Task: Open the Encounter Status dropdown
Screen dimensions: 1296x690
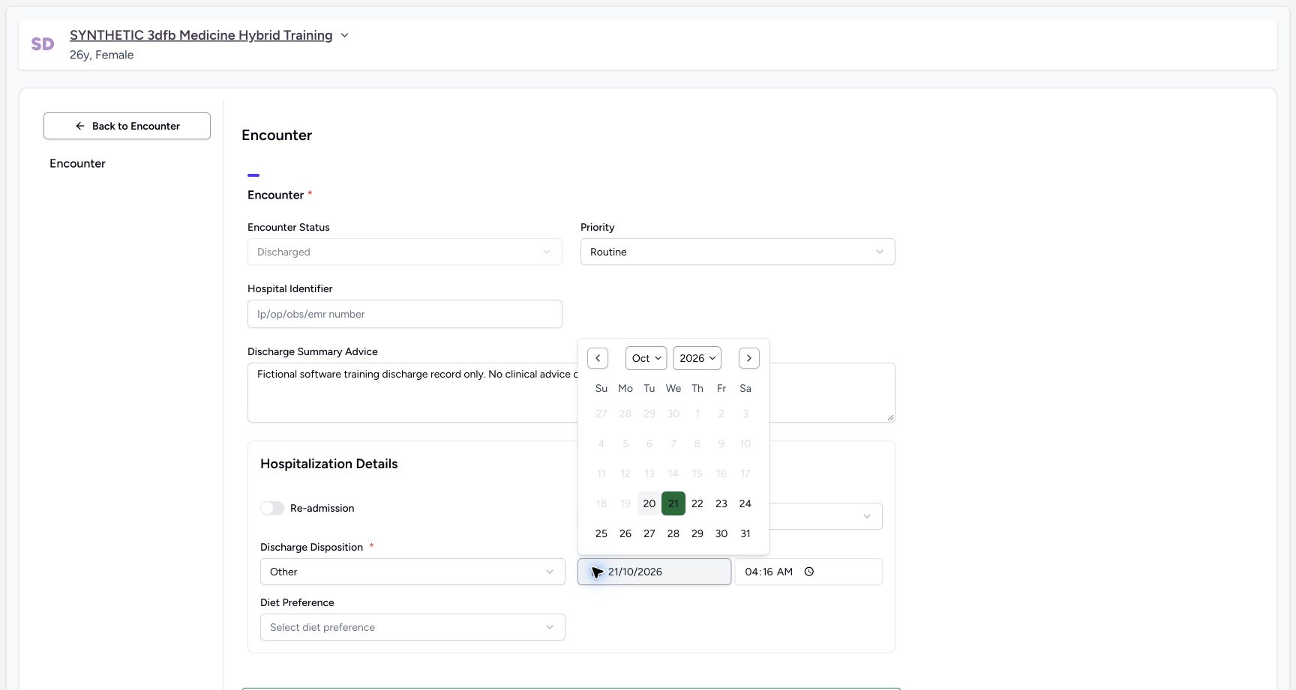Action: pos(405,252)
